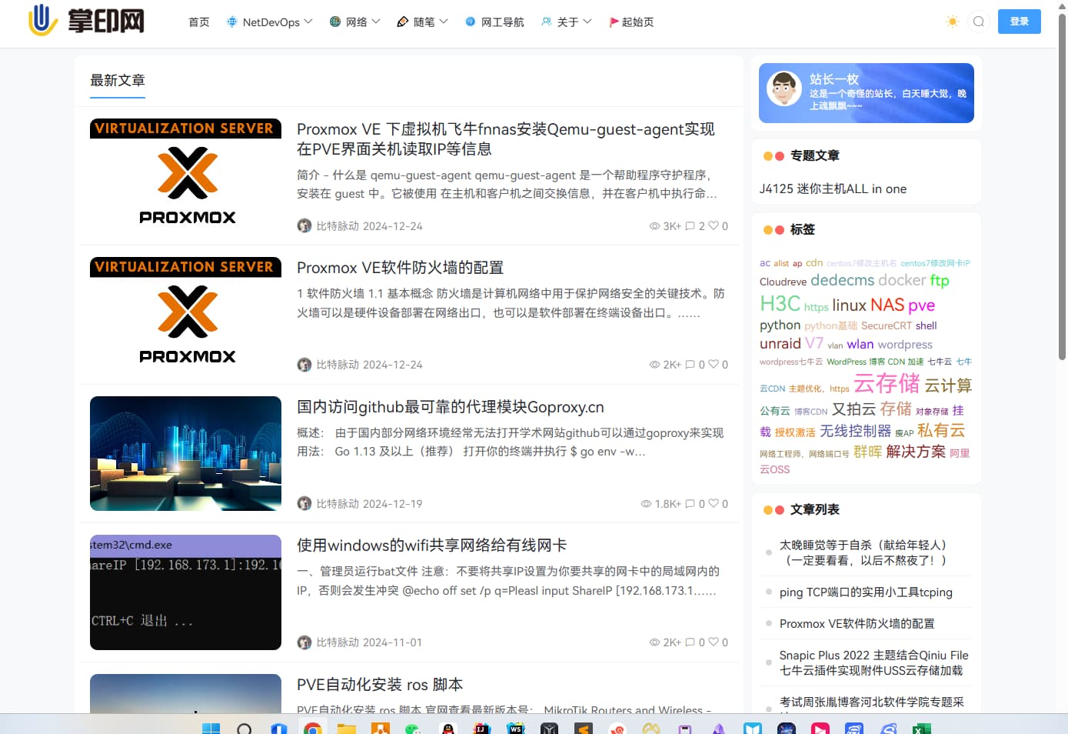This screenshot has height=734, width=1068.
Task: Select 首页 in the navigation bar
Action: [x=198, y=22]
